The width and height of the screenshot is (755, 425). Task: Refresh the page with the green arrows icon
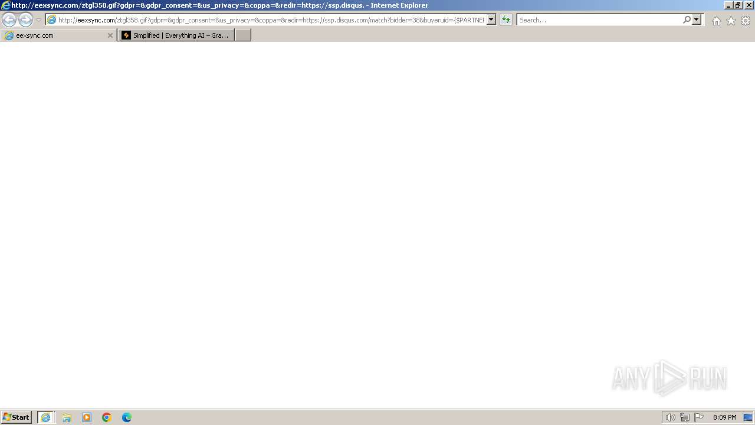pos(506,20)
